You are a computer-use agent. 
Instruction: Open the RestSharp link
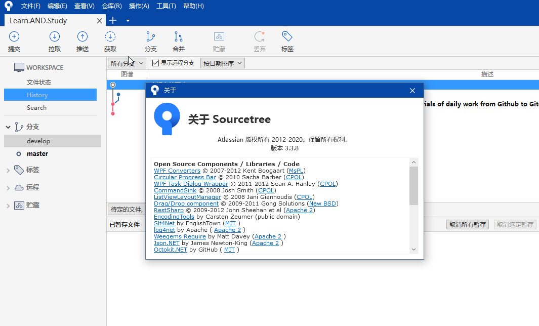point(169,210)
